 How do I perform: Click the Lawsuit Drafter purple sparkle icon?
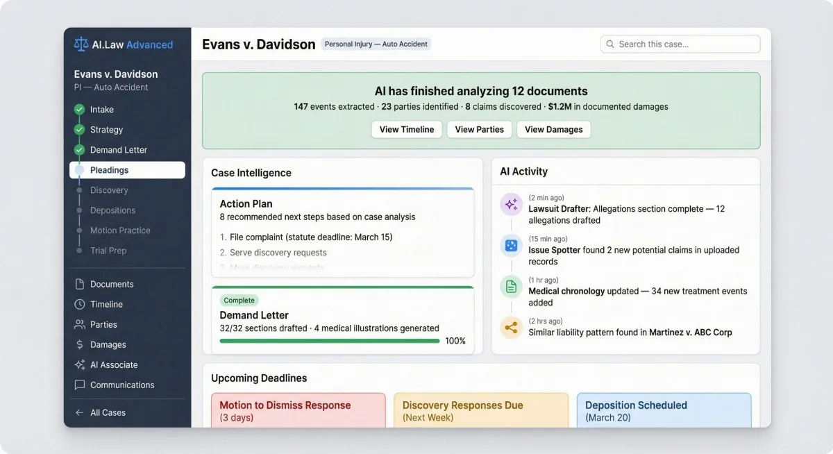(512, 204)
